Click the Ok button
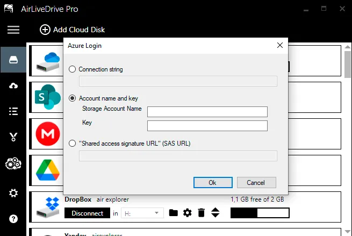 point(213,183)
